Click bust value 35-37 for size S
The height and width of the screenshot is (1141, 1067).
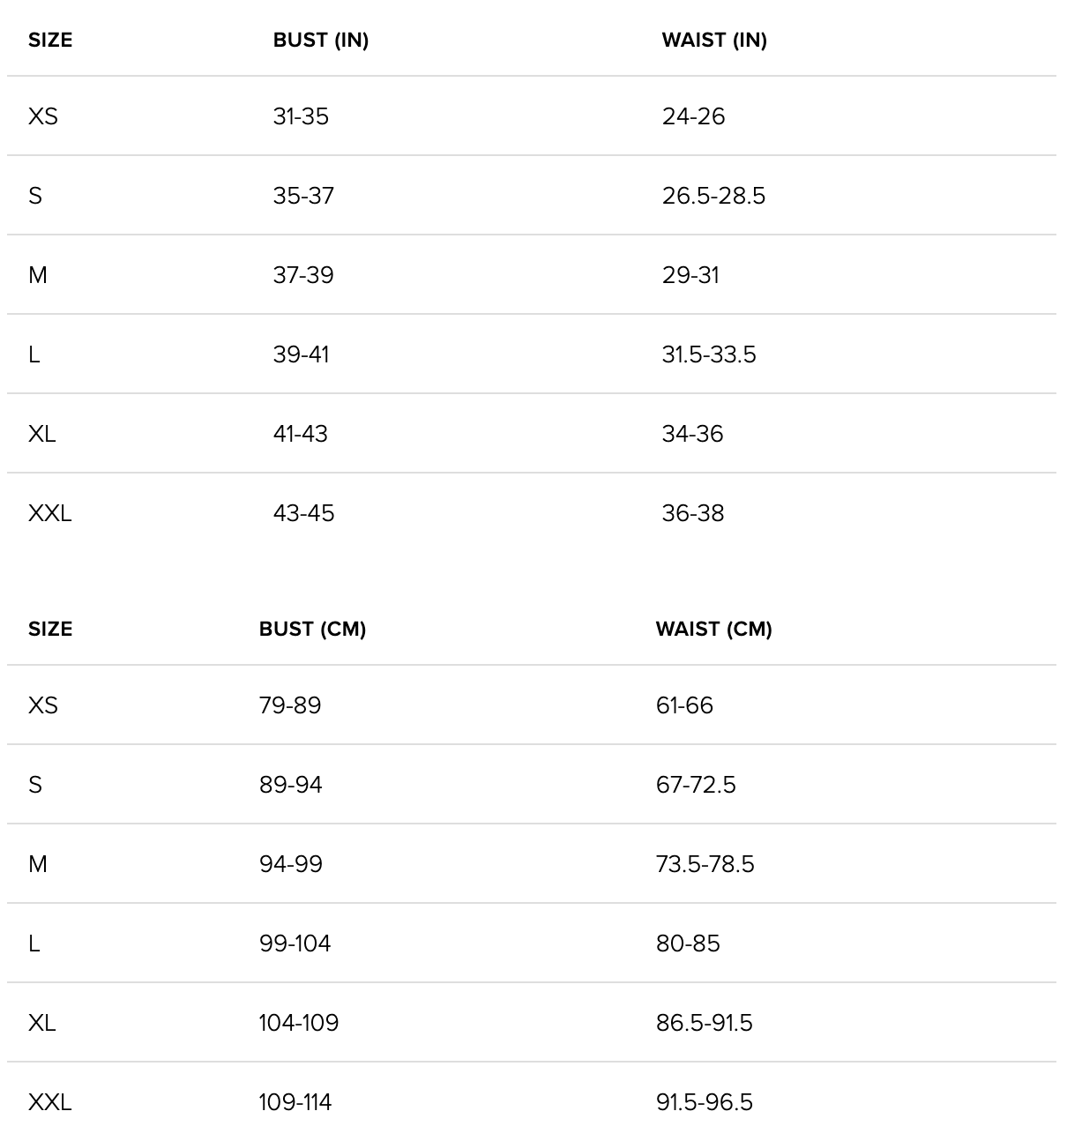pyautogui.click(x=303, y=196)
